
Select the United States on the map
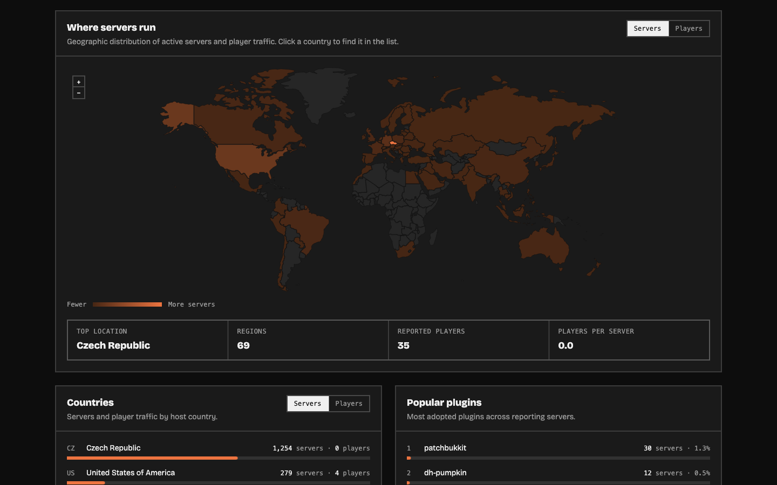(246, 158)
